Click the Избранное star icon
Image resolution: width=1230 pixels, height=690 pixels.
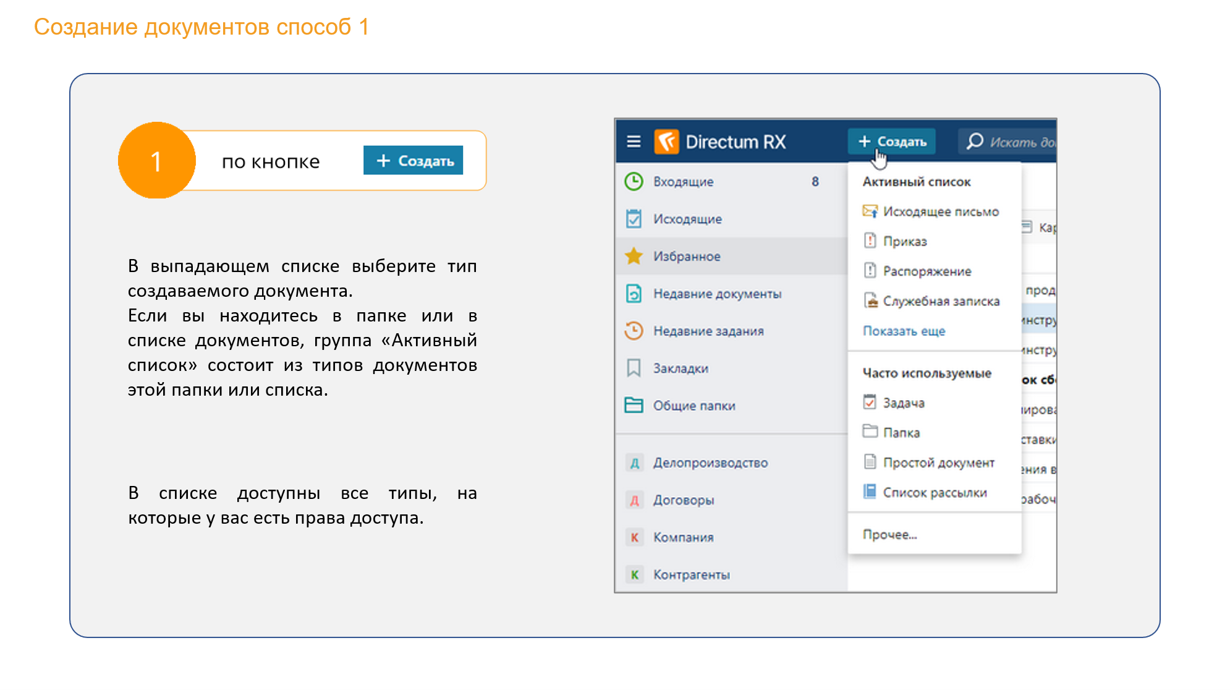634,256
